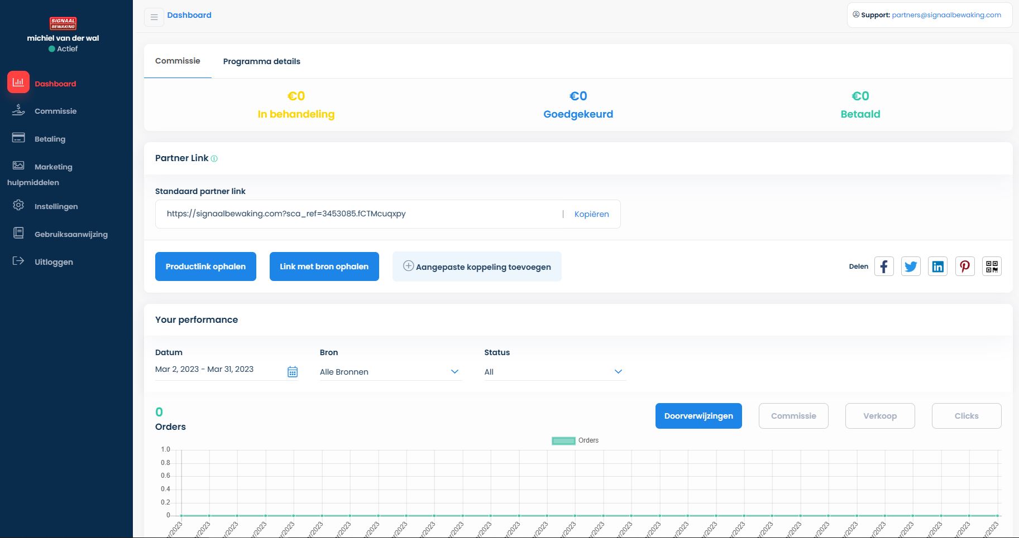1019x538 pixels.
Task: Share the link on Twitter
Action: [911, 266]
